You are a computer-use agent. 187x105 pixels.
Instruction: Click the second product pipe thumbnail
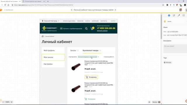(76, 89)
